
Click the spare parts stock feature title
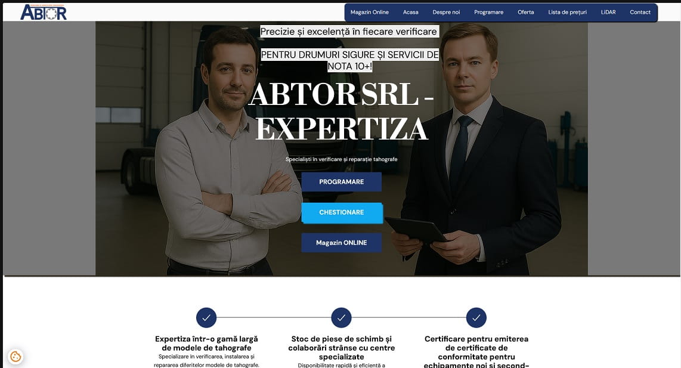[341, 348]
